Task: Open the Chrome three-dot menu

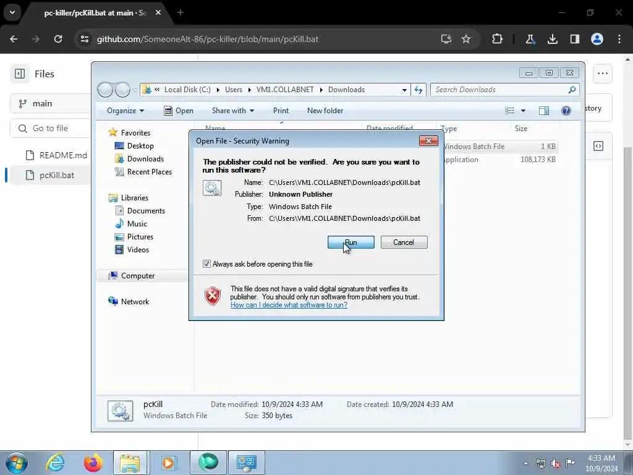Action: pyautogui.click(x=619, y=39)
